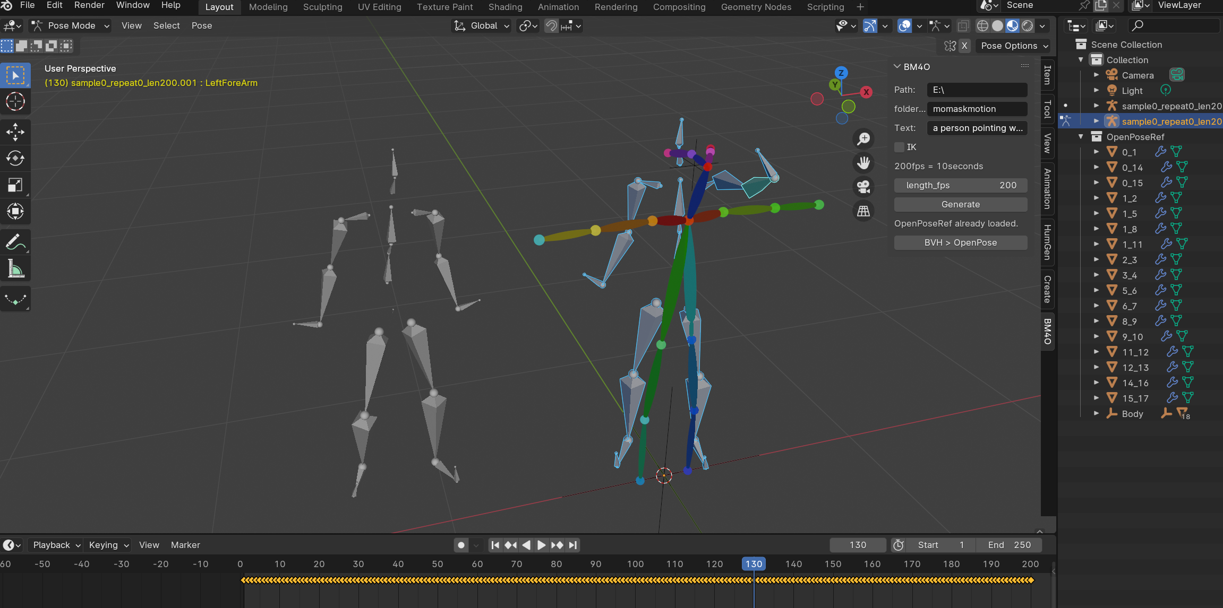Click the Text prompt input field
1223x608 pixels.
tap(977, 128)
